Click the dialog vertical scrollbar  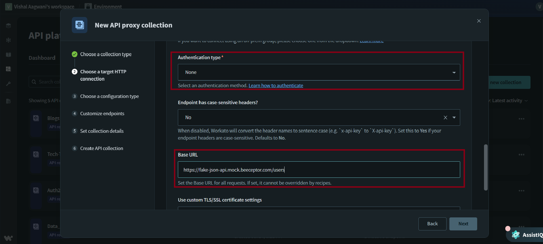click(x=486, y=167)
